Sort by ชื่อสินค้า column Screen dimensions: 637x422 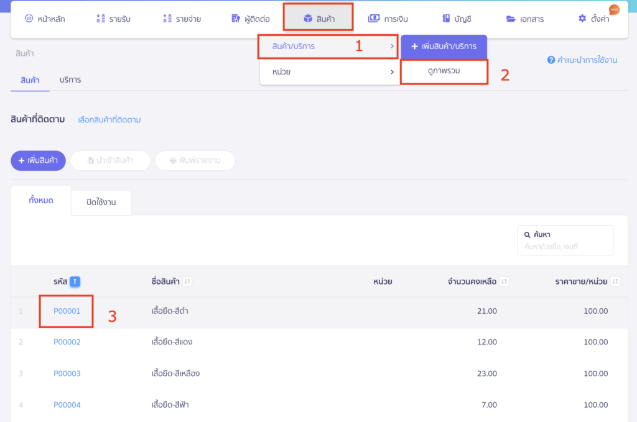pyautogui.click(x=187, y=282)
